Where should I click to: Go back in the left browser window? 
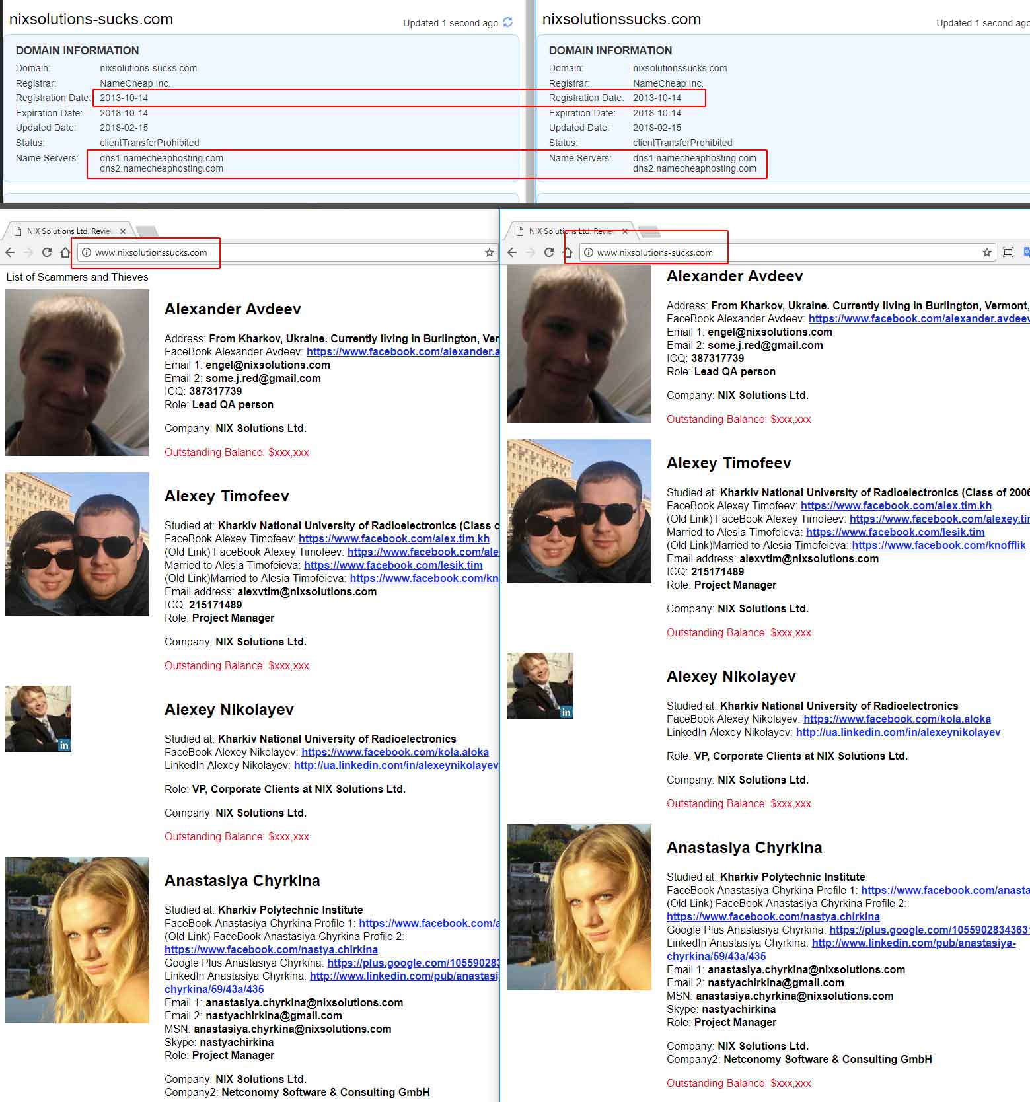(x=10, y=252)
